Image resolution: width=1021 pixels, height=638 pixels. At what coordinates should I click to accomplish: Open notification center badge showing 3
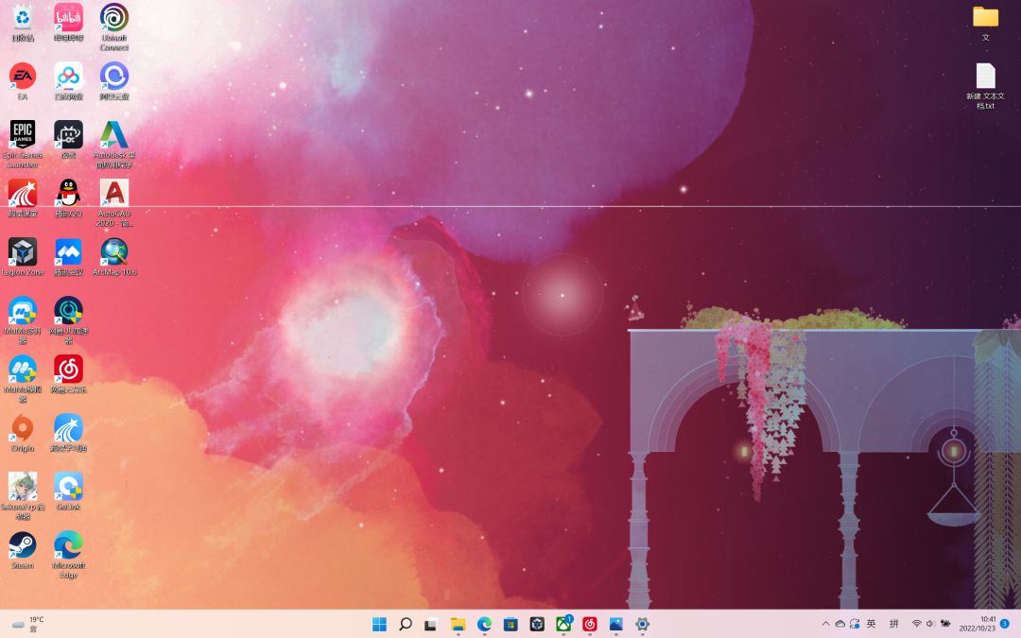tap(1005, 624)
